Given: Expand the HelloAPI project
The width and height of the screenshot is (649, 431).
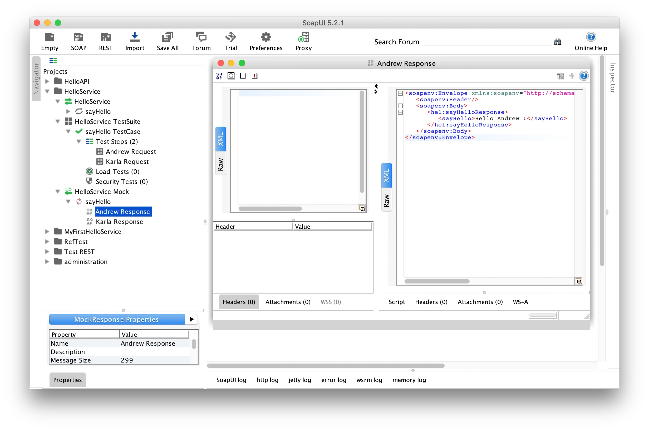Looking at the screenshot, I should [x=47, y=81].
